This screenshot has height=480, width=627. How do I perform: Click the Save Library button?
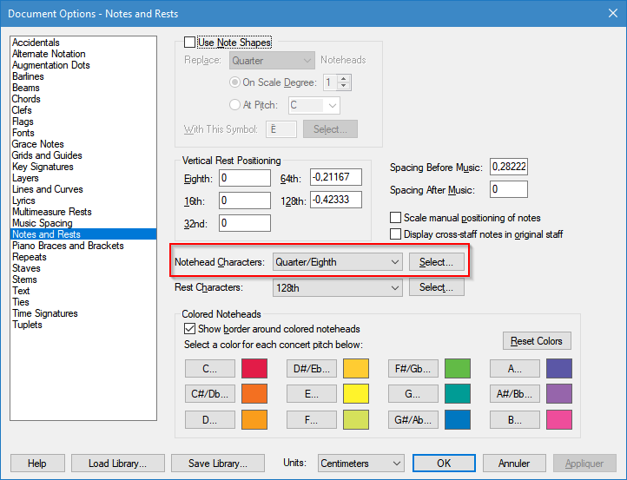[217, 464]
